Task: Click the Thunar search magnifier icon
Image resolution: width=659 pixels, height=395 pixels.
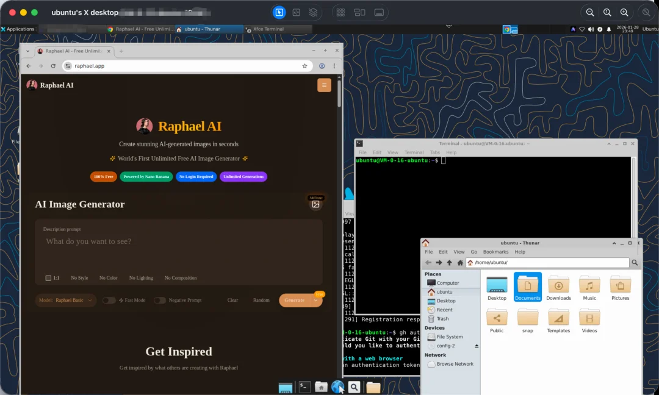Action: tap(635, 263)
